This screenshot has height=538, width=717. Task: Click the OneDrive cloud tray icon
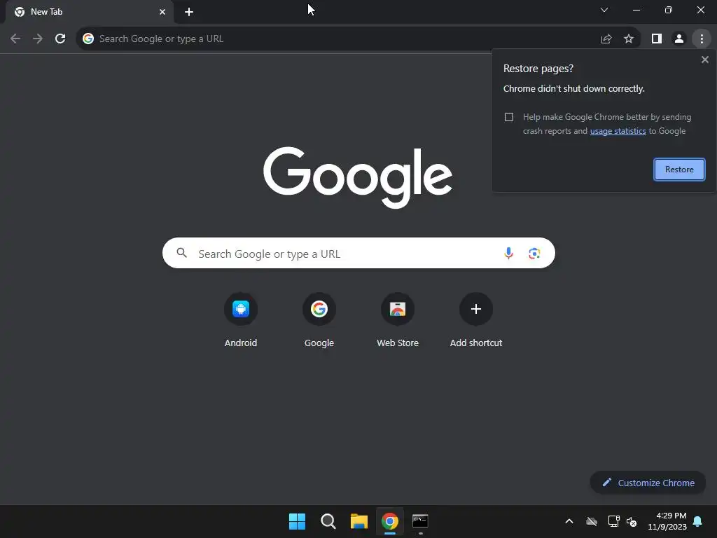tap(592, 521)
